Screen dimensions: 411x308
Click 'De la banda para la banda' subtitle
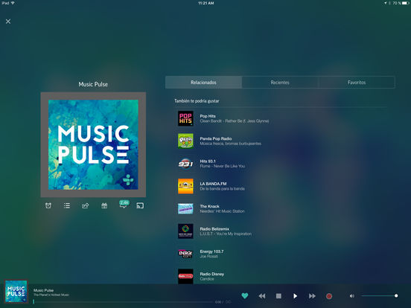[223, 188]
